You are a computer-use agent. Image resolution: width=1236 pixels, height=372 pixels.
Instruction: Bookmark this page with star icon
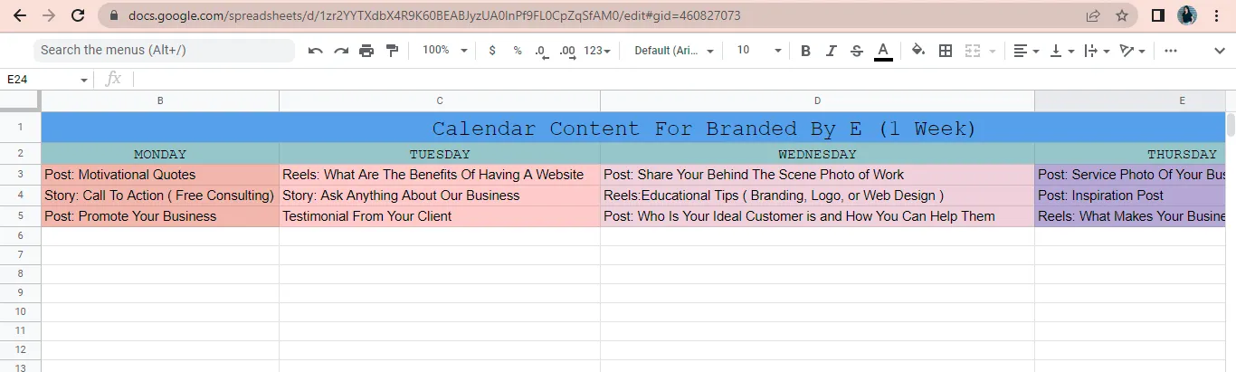point(1122,15)
